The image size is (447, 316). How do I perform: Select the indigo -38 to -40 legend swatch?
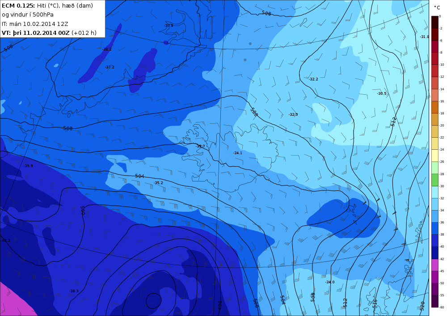point(435,240)
